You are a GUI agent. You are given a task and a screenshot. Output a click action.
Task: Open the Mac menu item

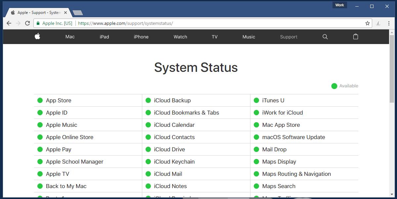pos(70,37)
